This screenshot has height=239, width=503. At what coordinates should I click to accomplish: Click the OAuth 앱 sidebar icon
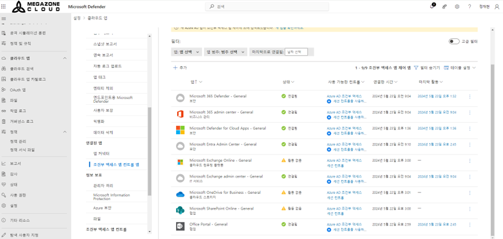point(4,90)
